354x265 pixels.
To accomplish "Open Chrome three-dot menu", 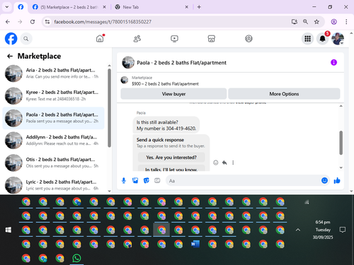I will tap(346, 22).
